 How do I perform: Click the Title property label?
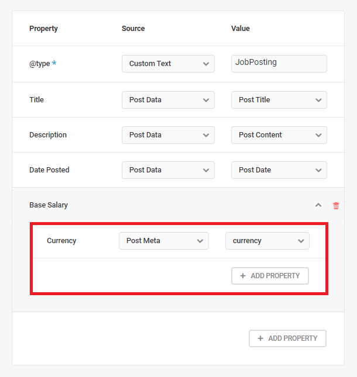36,100
